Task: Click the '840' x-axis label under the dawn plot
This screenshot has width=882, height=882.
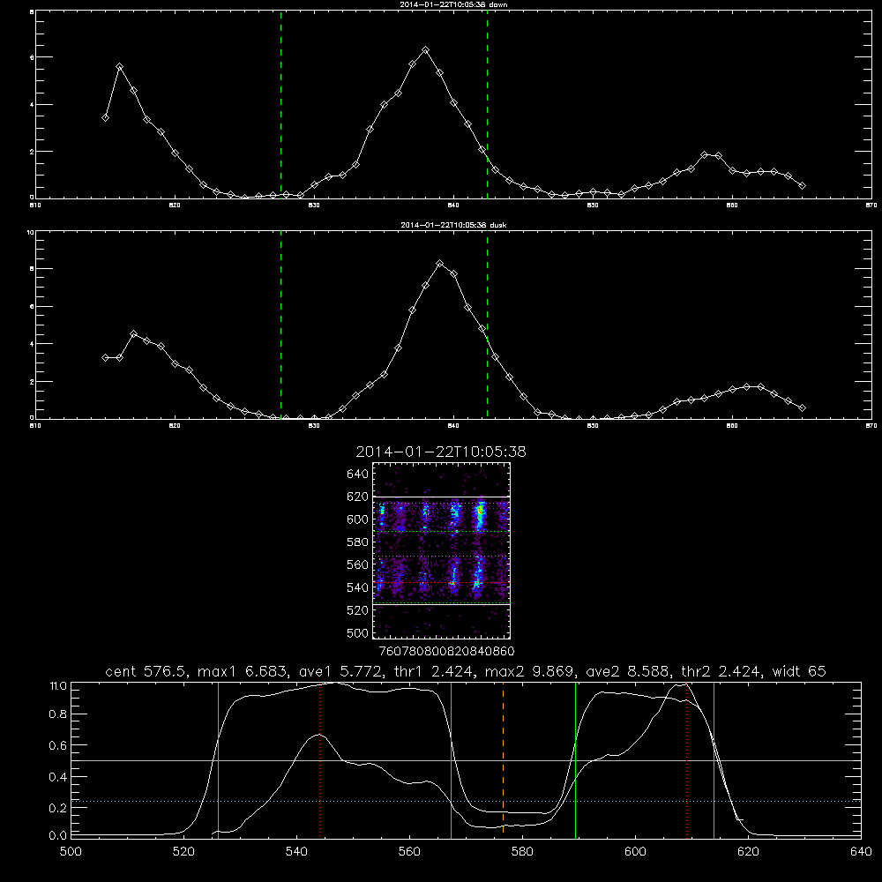Action: coord(453,206)
